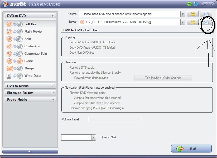The width and height of the screenshot is (217, 158).
Task: Click the 'Quality: N/A' text
Action: click(108, 137)
